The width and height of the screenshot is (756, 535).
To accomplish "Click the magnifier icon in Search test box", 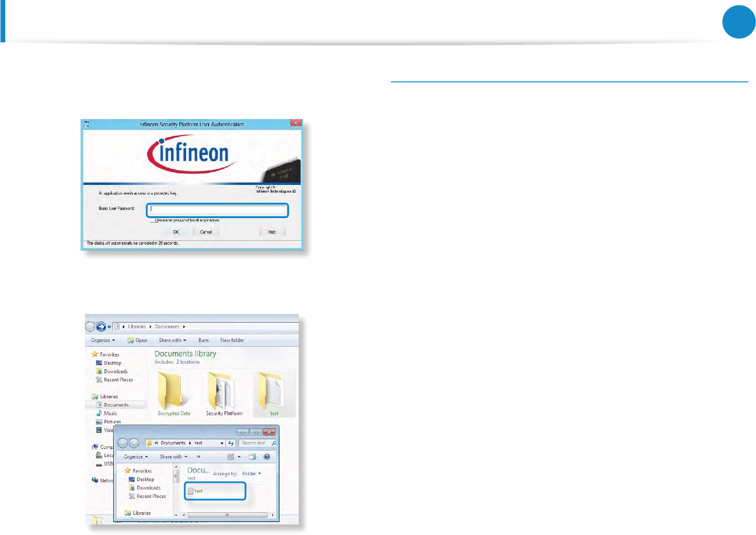I will pyautogui.click(x=274, y=443).
